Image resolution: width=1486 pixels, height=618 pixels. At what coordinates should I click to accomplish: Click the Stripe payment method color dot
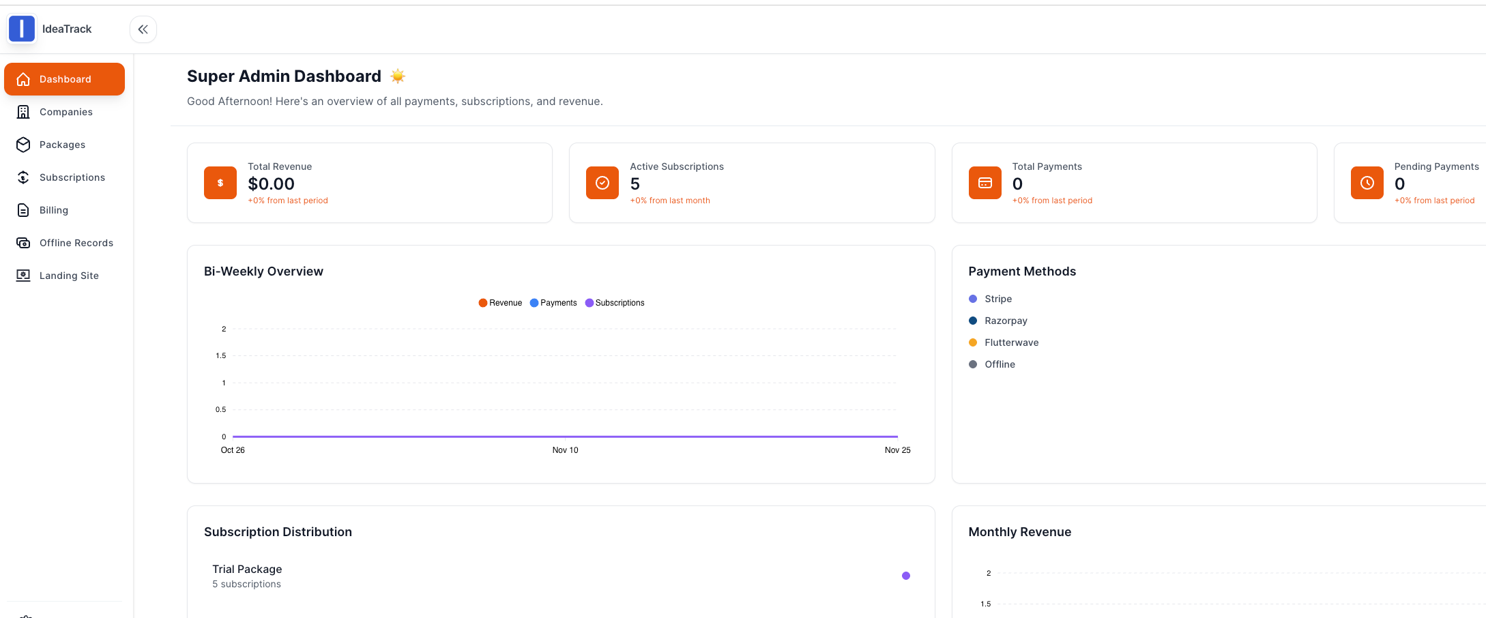coord(973,299)
